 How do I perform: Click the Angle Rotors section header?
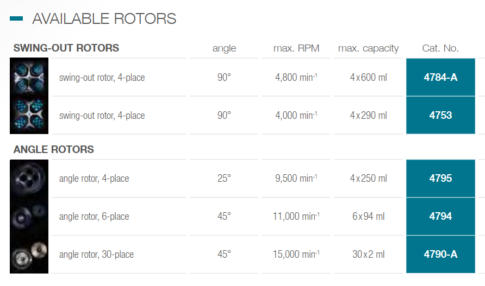click(x=53, y=149)
